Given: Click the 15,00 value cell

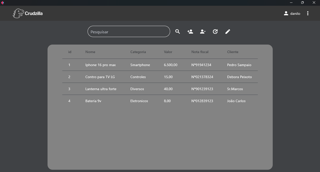Looking at the screenshot, I should pyautogui.click(x=168, y=77).
